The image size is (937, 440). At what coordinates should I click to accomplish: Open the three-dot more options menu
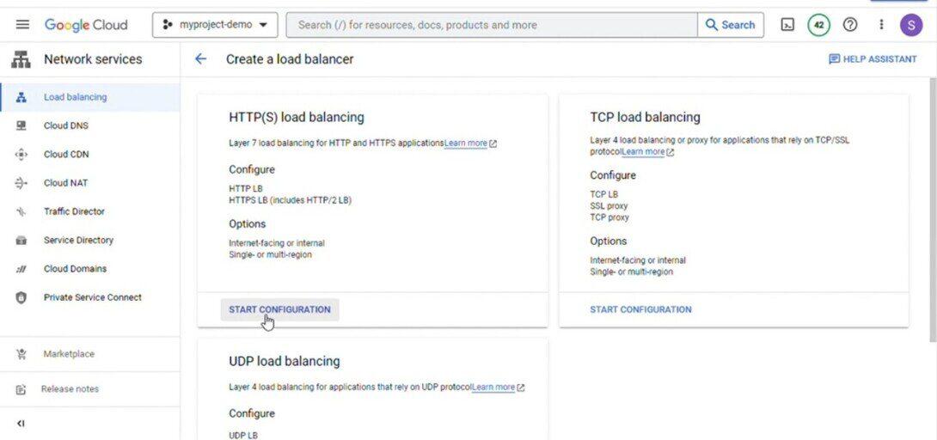(881, 25)
